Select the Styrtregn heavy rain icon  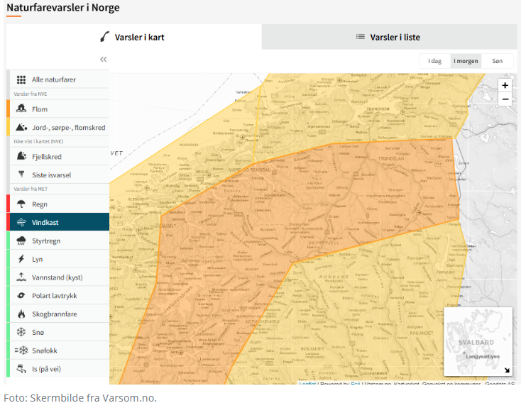tap(21, 241)
